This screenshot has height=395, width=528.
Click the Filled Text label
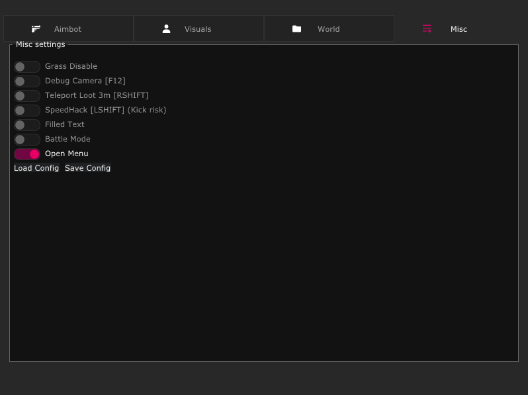[65, 124]
